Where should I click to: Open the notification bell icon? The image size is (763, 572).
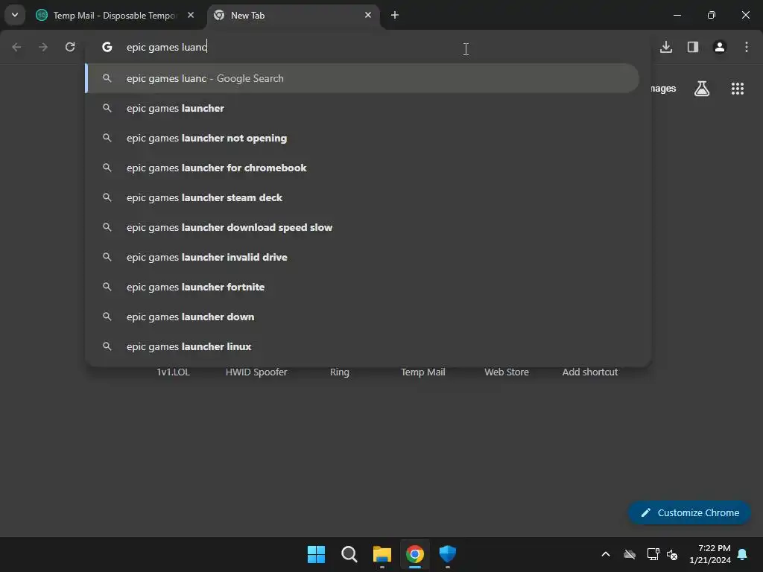click(743, 554)
